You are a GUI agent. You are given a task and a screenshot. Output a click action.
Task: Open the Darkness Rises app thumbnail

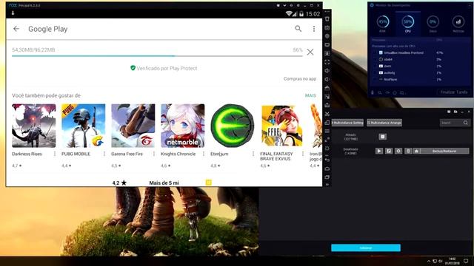point(34,126)
